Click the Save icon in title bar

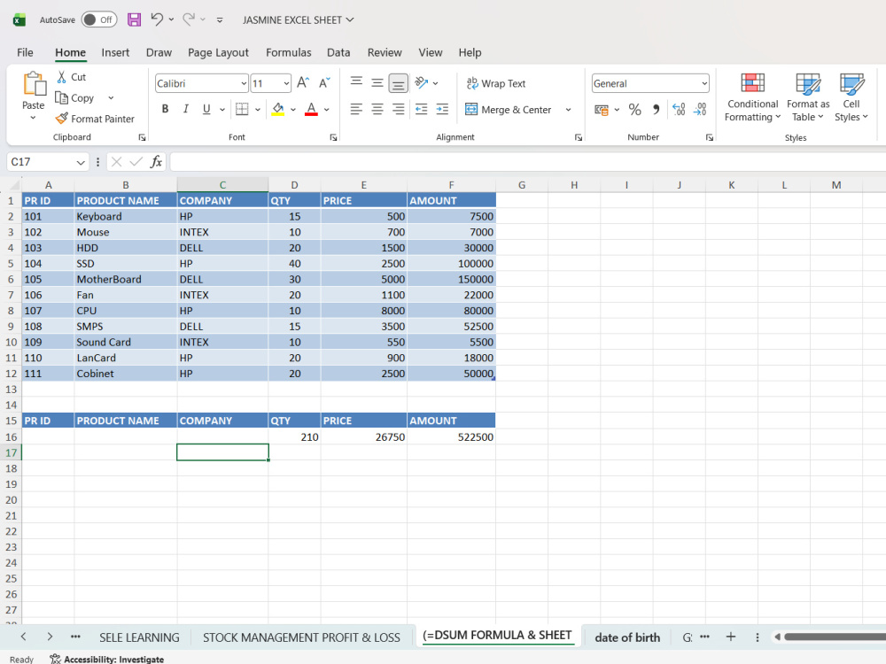coord(134,19)
